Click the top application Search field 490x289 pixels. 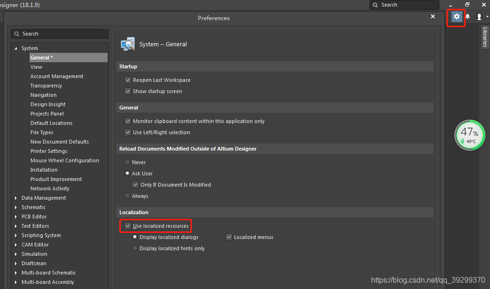[404, 5]
